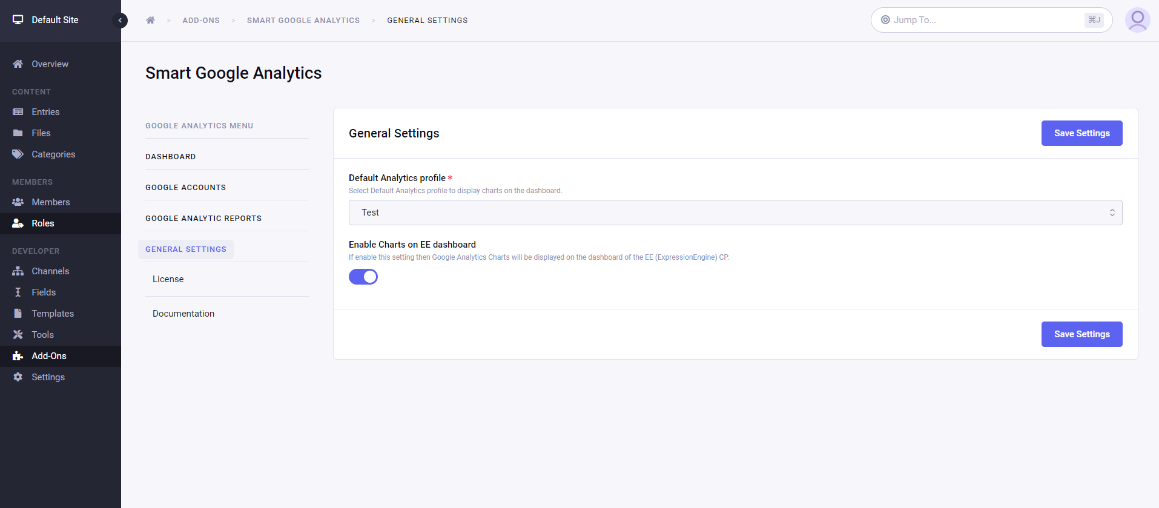Screen dimensions: 1159x508
Task: Open Dashboard in Google Analytics menu
Action: (x=170, y=157)
